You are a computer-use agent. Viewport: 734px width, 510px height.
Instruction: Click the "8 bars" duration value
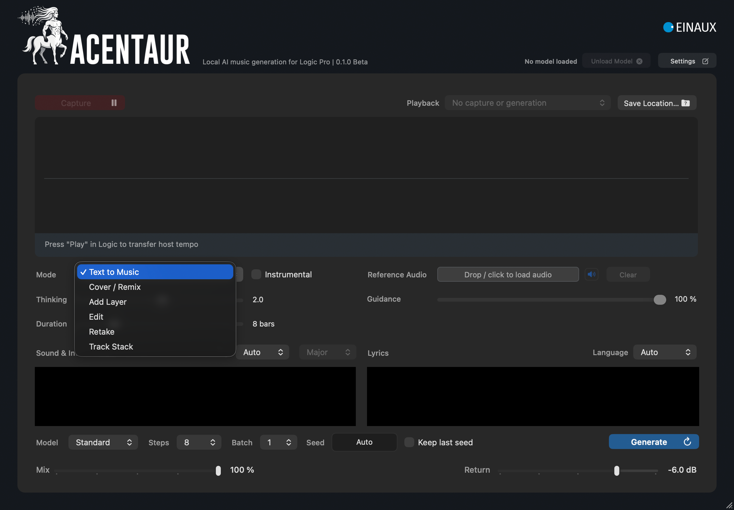coord(263,324)
